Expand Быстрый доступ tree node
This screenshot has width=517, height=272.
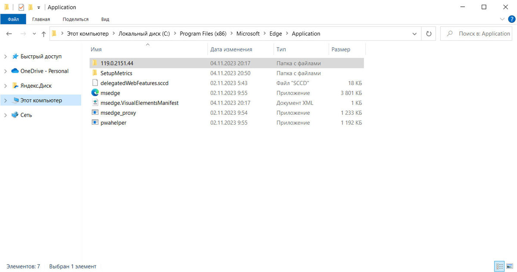5,56
